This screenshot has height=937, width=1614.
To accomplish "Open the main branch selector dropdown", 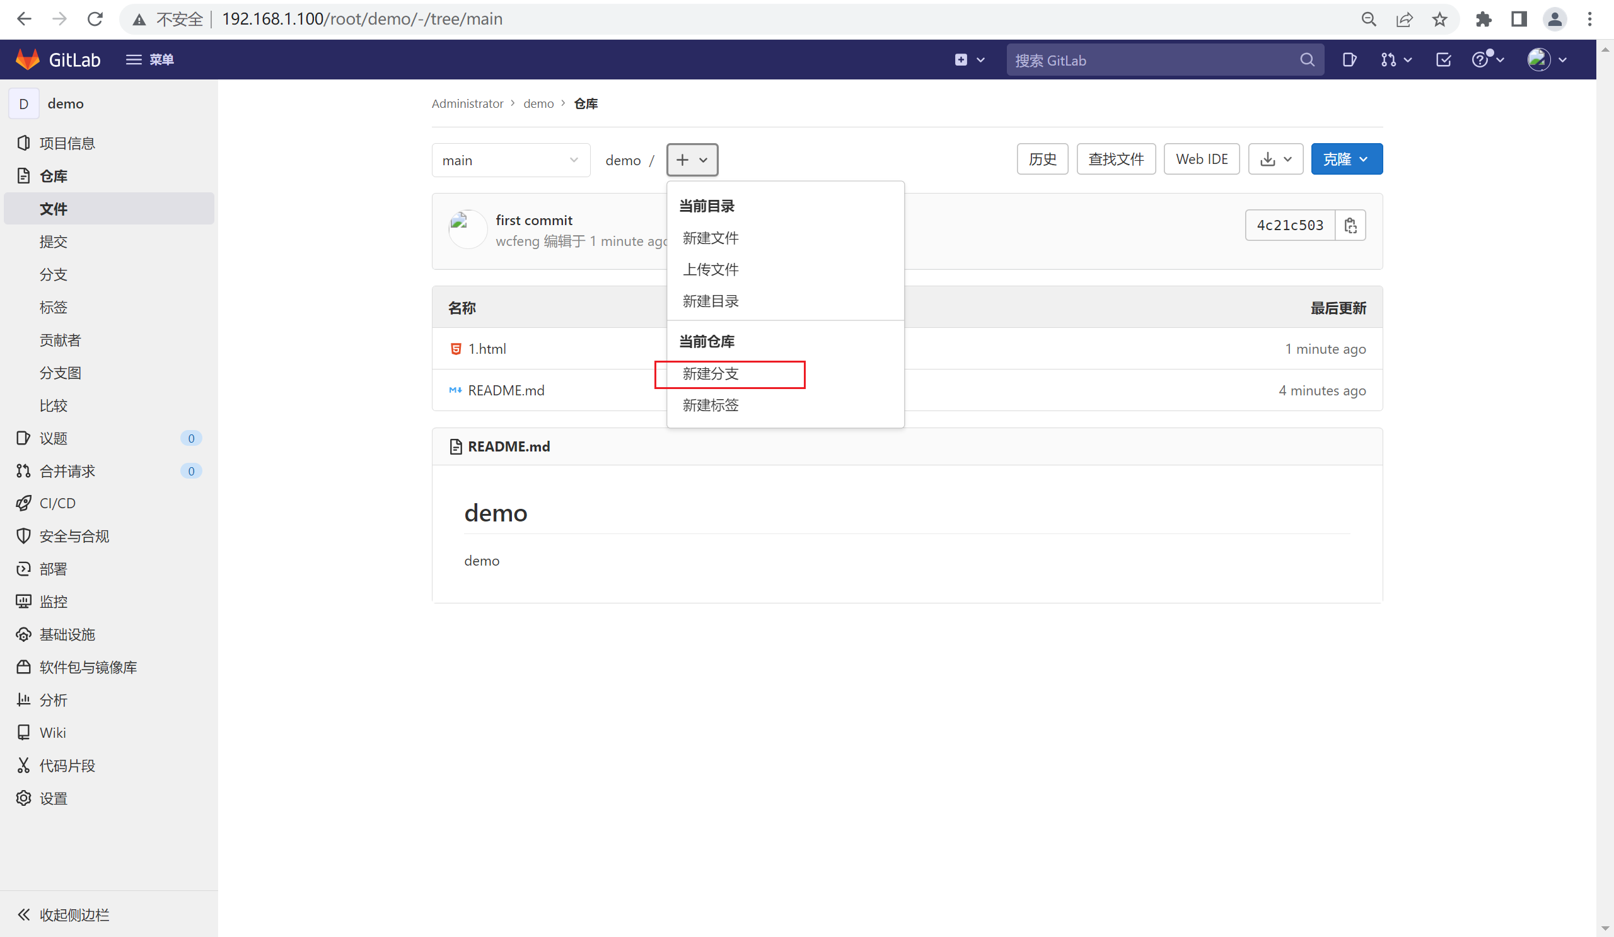I will click(x=511, y=160).
